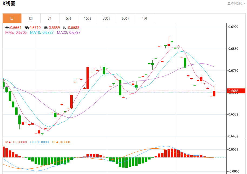Click the 0.6582 price axis label
This screenshot has height=174, width=247.
233,114
